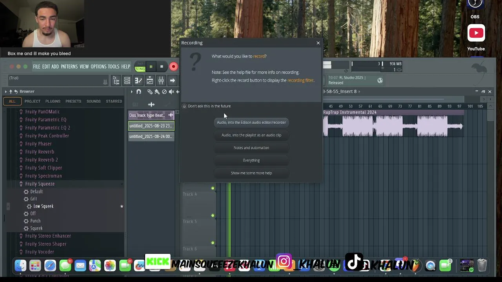Select the playlist pencil draw tool
The height and width of the screenshot is (282, 502).
click(x=150, y=92)
